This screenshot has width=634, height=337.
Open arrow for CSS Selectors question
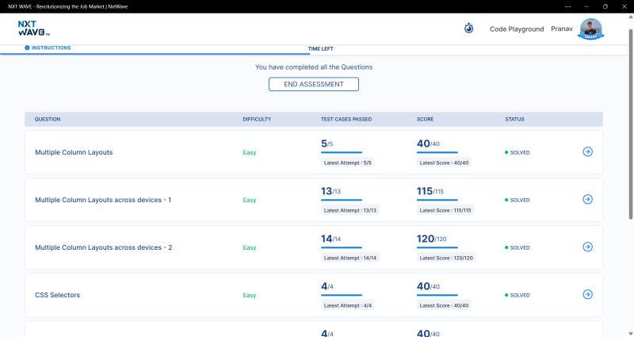point(587,294)
